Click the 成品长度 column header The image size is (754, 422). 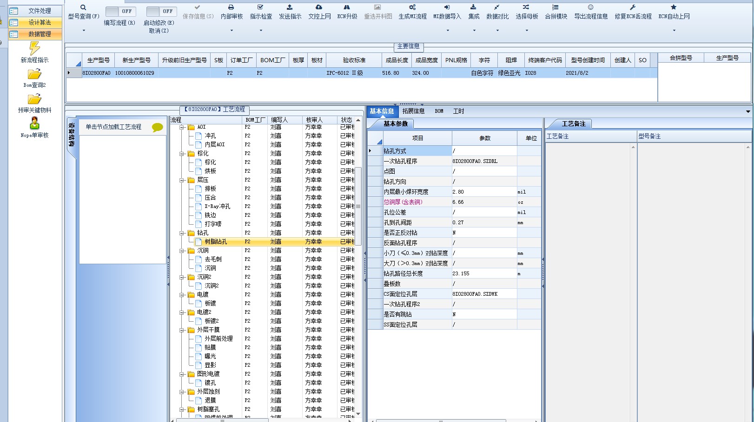point(397,60)
